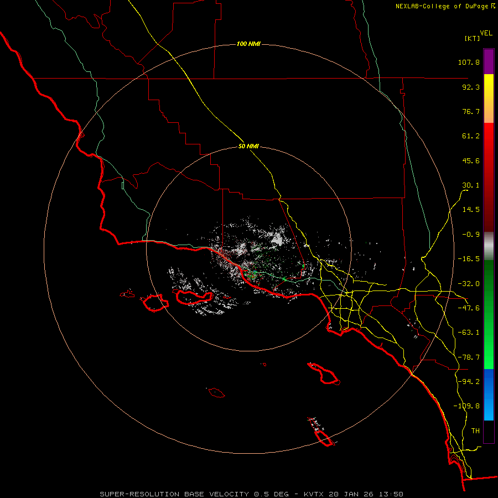The width and height of the screenshot is (498, 498).
Task: Pick the purple segment of the velocity color bar
Action: [x=489, y=61]
